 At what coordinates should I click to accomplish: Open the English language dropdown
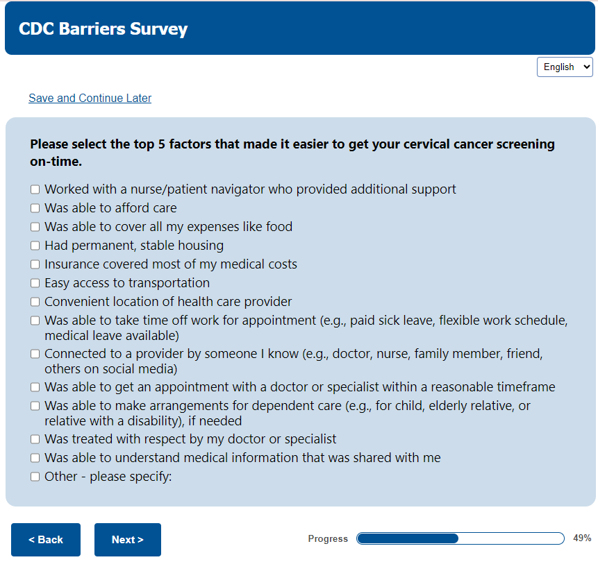click(x=565, y=67)
